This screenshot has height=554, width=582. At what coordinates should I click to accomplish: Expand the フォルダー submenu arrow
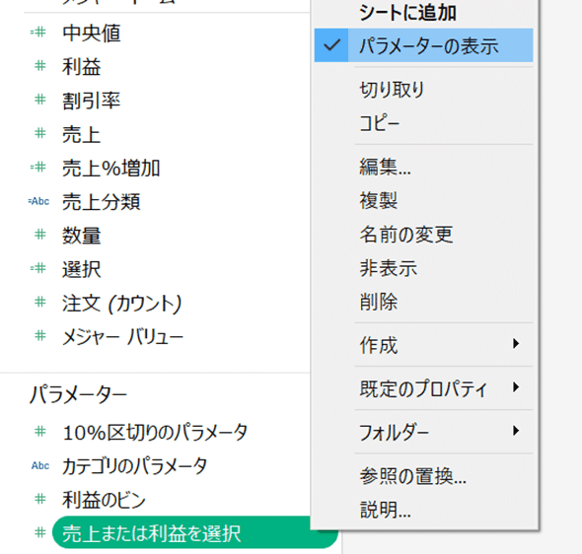[x=516, y=431]
